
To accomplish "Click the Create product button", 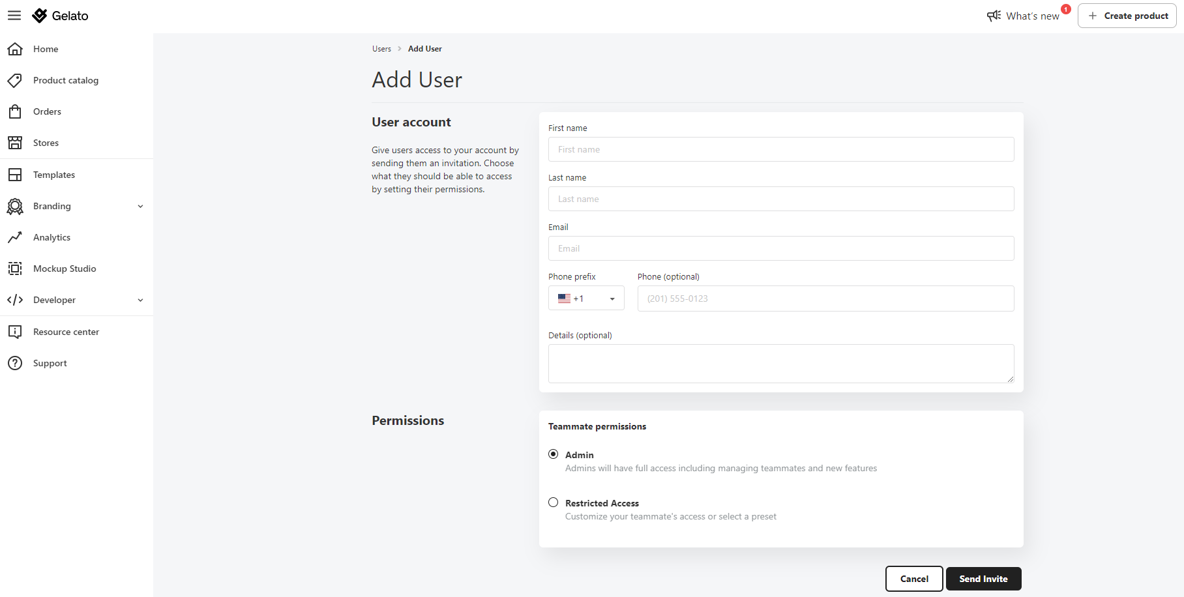I will 1127,16.
